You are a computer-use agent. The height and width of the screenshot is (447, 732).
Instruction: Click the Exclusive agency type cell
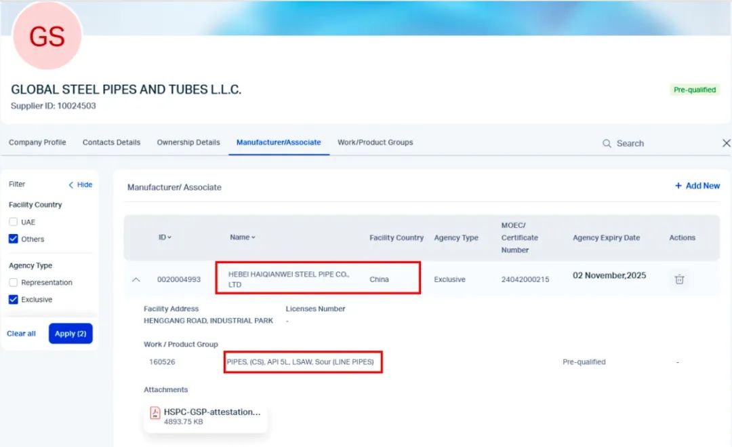[449, 279]
